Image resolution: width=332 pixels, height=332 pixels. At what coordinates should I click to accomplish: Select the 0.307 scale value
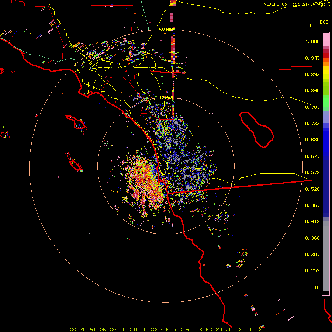coord(312,255)
